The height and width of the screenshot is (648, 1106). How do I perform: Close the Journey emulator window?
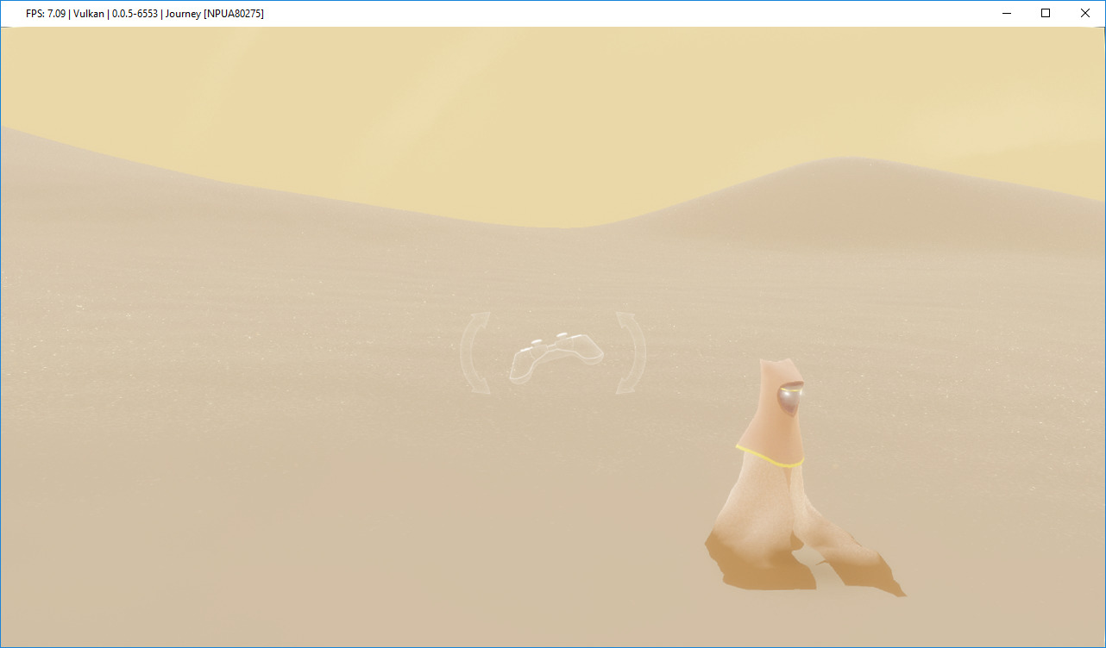[1085, 13]
